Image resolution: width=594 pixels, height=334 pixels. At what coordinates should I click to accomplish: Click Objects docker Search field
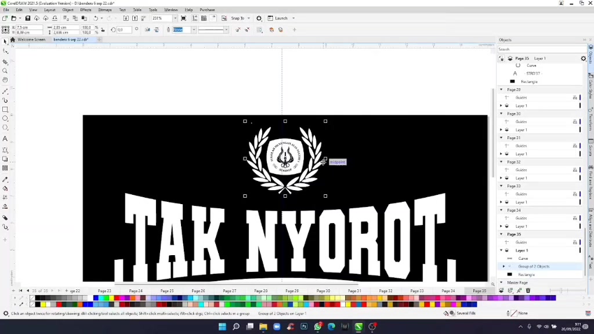click(x=542, y=49)
